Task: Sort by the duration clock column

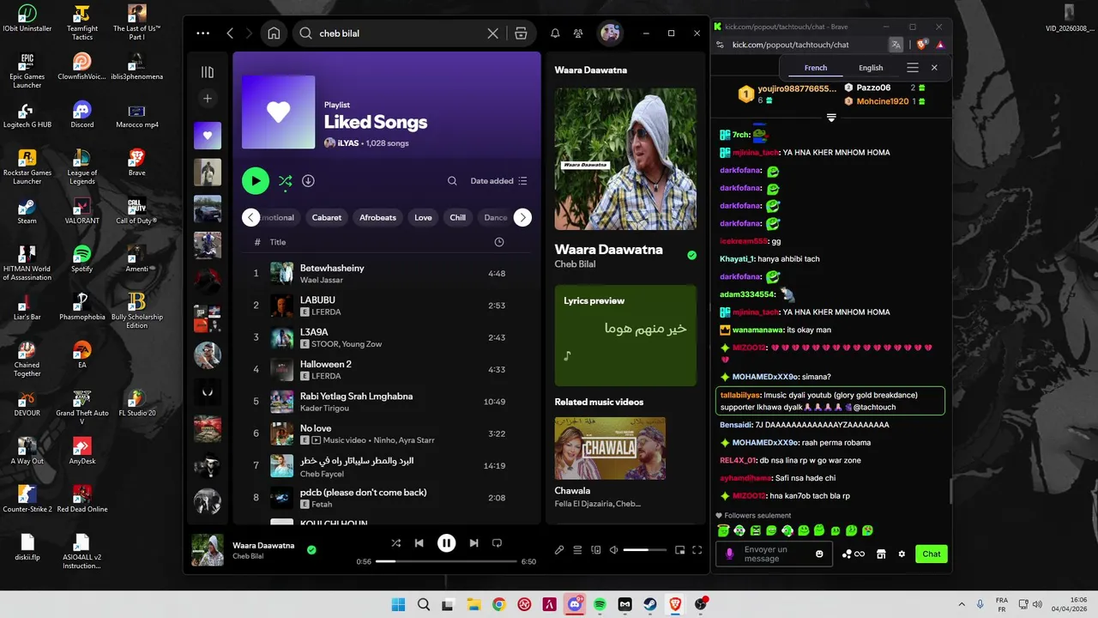Action: [499, 242]
